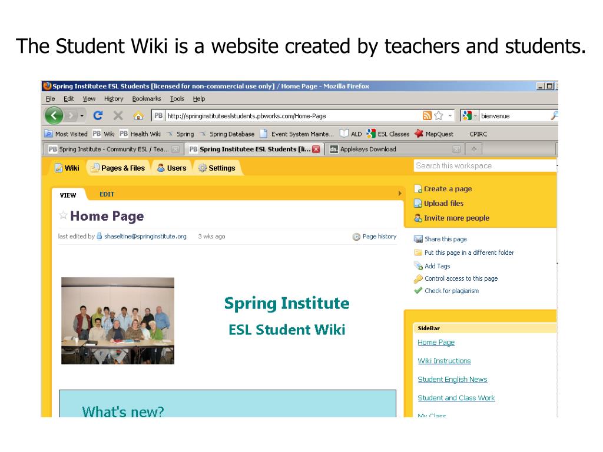Click Put this page in a different folder
603x452 pixels.
click(x=464, y=252)
